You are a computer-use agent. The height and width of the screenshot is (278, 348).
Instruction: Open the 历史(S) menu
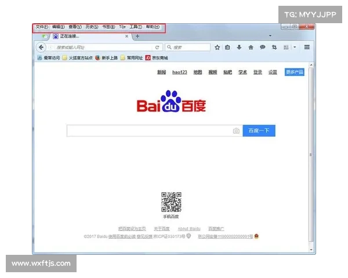[x=92, y=27]
